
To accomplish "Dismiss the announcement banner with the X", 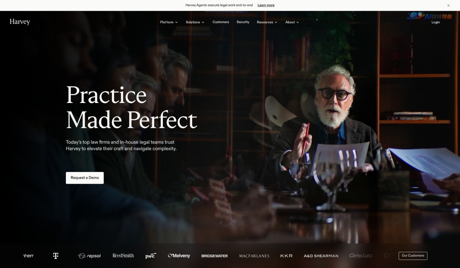I will (449, 5).
